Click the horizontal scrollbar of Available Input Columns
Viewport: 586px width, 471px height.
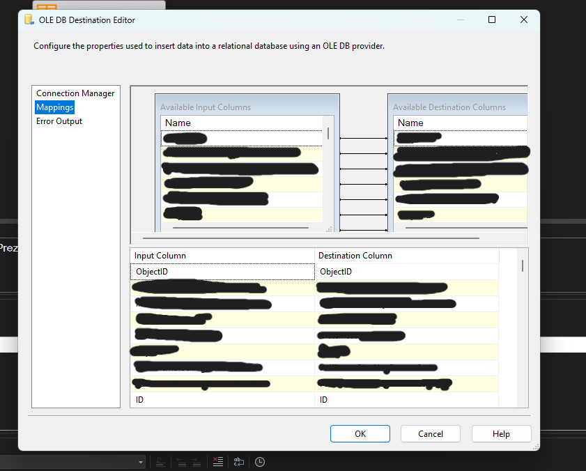coord(240,228)
